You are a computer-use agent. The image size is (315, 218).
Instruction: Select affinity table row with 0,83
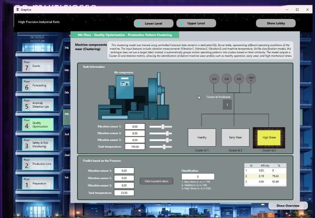coord(265,171)
